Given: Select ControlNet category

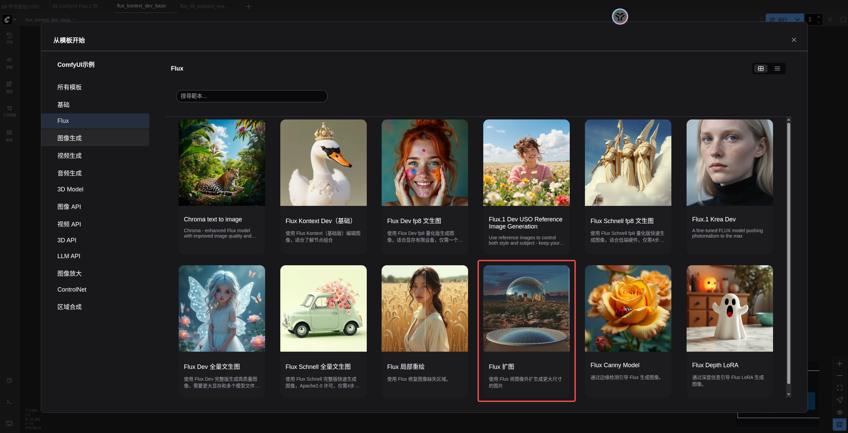Looking at the screenshot, I should (95, 290).
